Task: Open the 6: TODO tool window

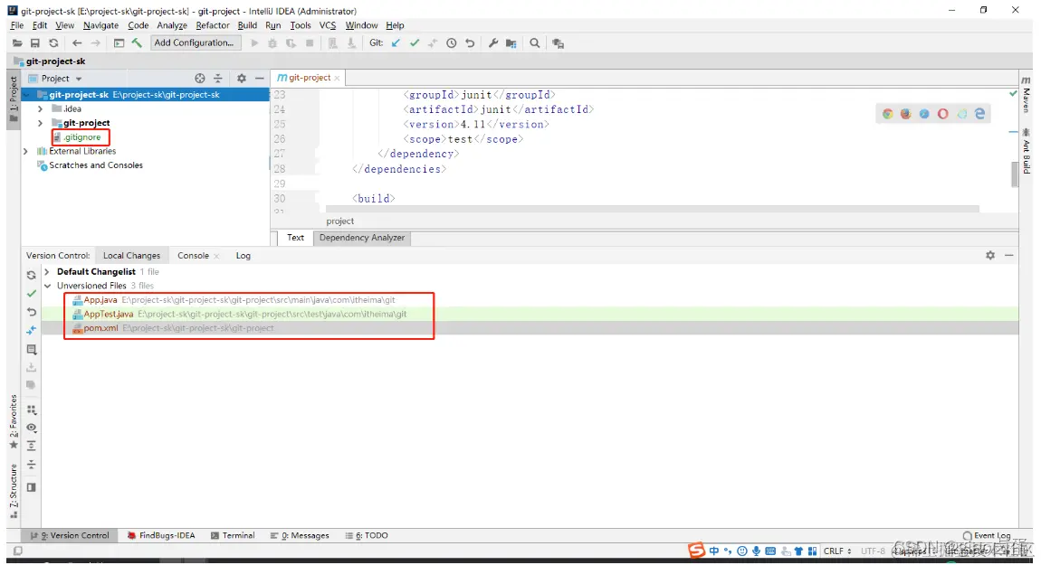Action: click(367, 535)
